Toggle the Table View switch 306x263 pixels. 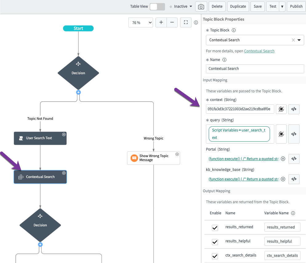157,6
